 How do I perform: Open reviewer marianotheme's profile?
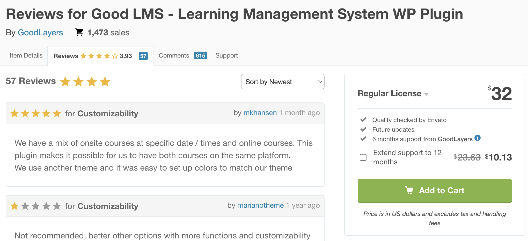(260, 205)
